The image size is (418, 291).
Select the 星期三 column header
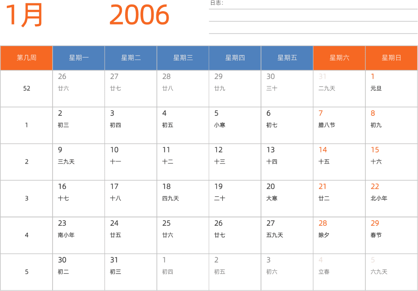click(183, 58)
